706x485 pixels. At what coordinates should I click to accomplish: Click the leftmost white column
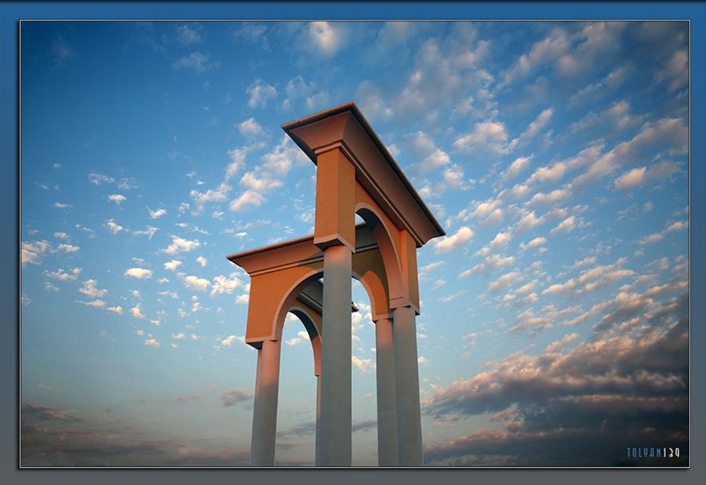[x=265, y=404]
